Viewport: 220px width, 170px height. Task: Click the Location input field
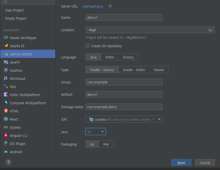(x=150, y=30)
